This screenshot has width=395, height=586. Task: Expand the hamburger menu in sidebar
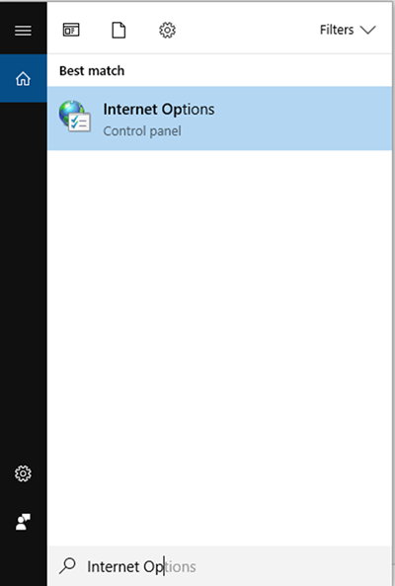click(23, 31)
